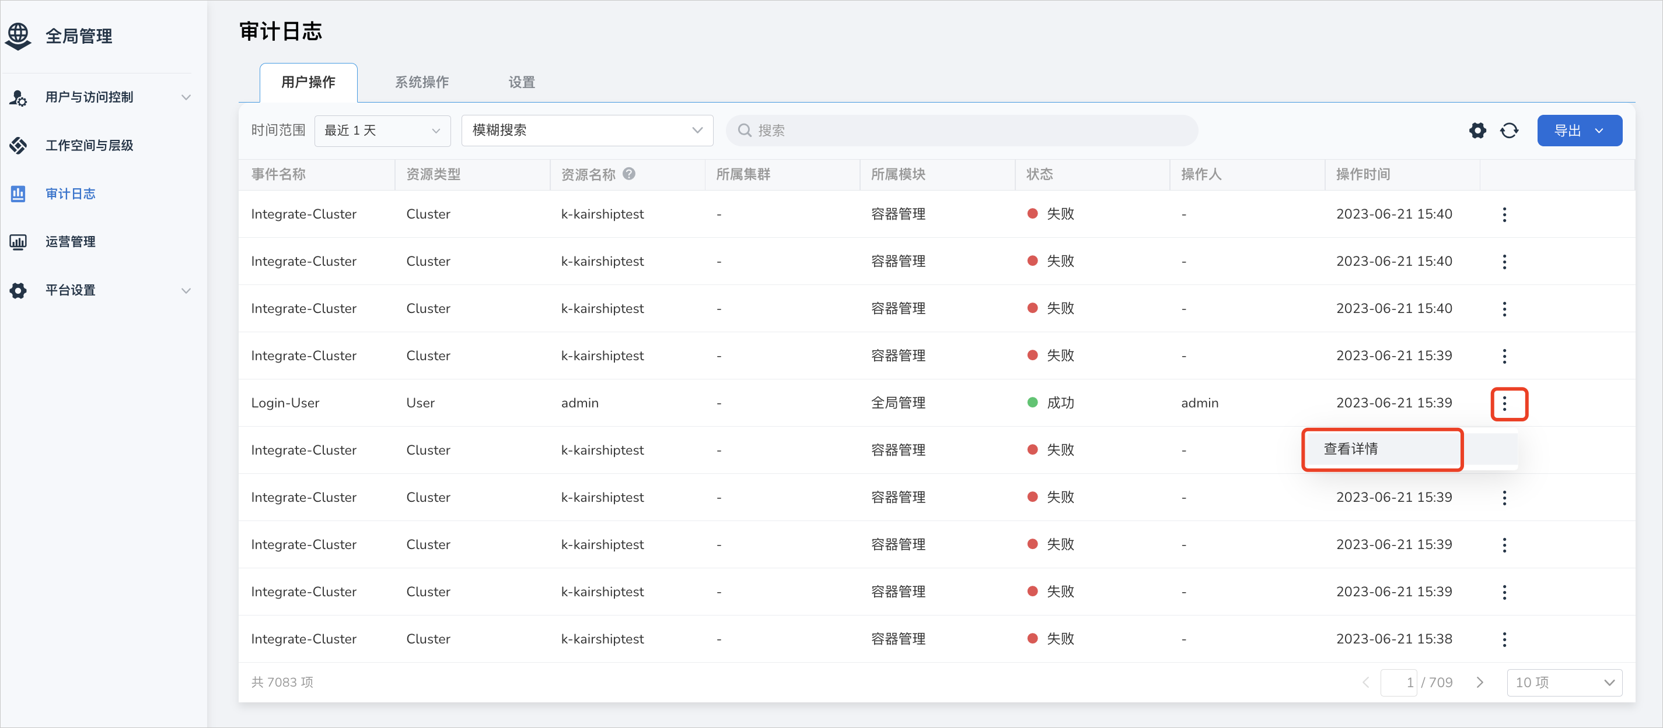Click the 成功 status cell
1663x728 pixels.
click(x=1050, y=403)
